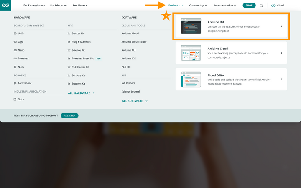301x188 pixels.
Task: Select UNO in boards list
Action: 21,33
